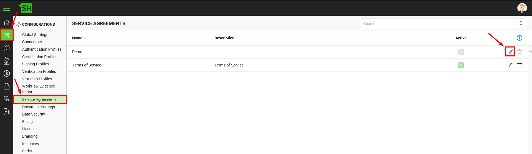Open Instances configuration
Viewport: 532px width, 154px height.
tap(31, 144)
